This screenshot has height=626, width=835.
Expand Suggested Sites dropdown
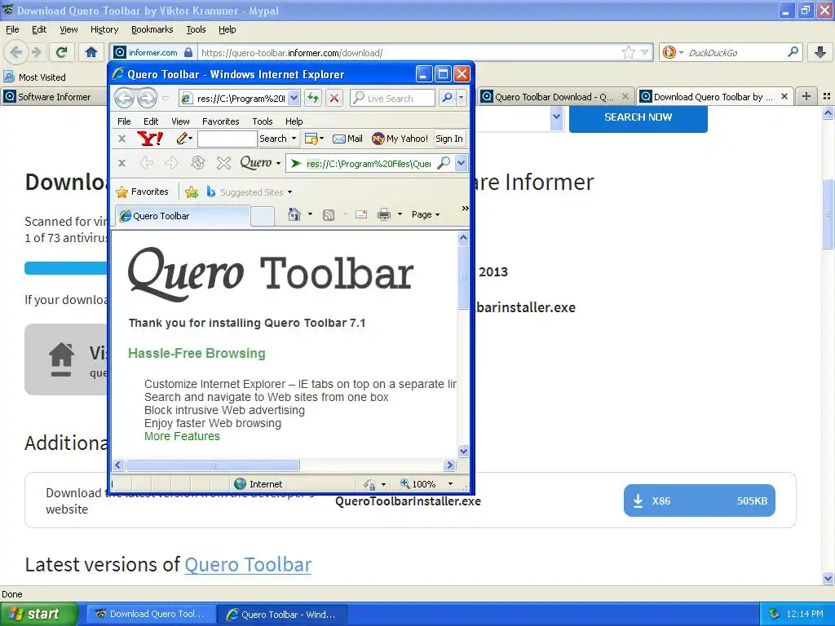(289, 192)
